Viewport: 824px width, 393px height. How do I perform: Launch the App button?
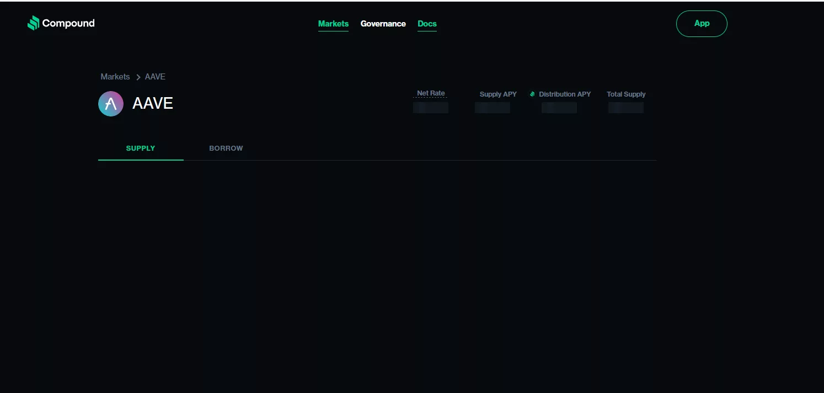[702, 24]
